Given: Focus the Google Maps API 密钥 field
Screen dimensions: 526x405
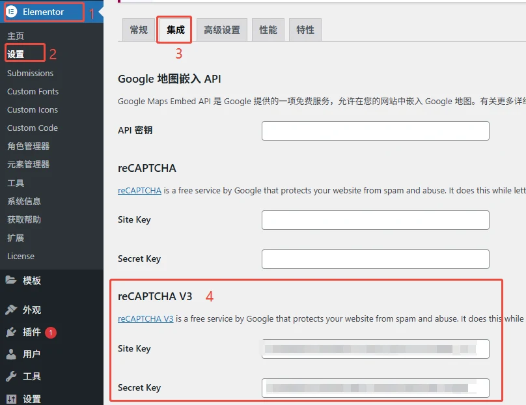Looking at the screenshot, I should pos(376,131).
